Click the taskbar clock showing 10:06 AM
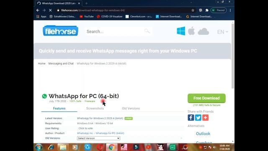Viewport: 268px width, 151px height. [224, 147]
